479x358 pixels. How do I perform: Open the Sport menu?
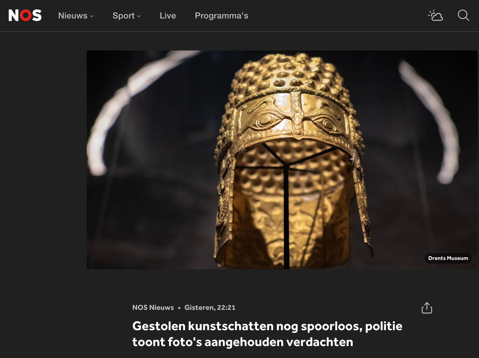coord(127,16)
